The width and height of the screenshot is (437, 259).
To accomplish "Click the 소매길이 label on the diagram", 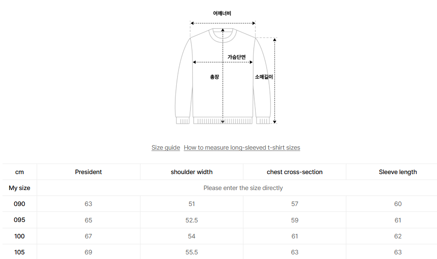I will (x=264, y=77).
